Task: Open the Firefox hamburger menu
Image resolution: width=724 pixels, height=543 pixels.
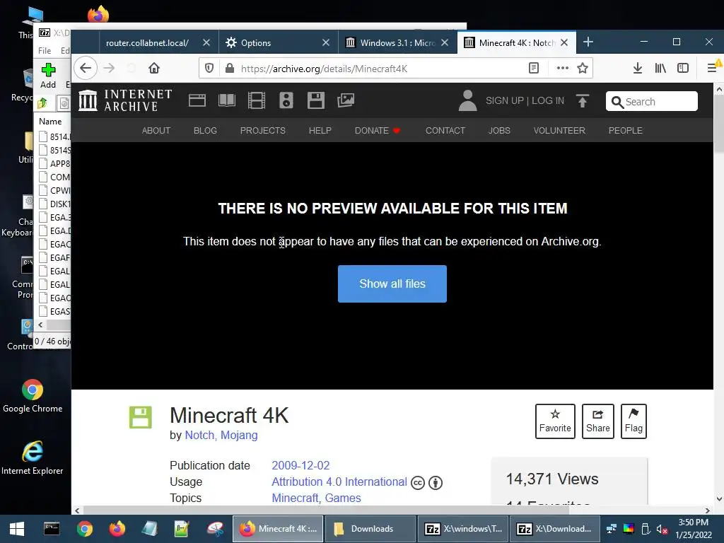Action: tap(713, 69)
